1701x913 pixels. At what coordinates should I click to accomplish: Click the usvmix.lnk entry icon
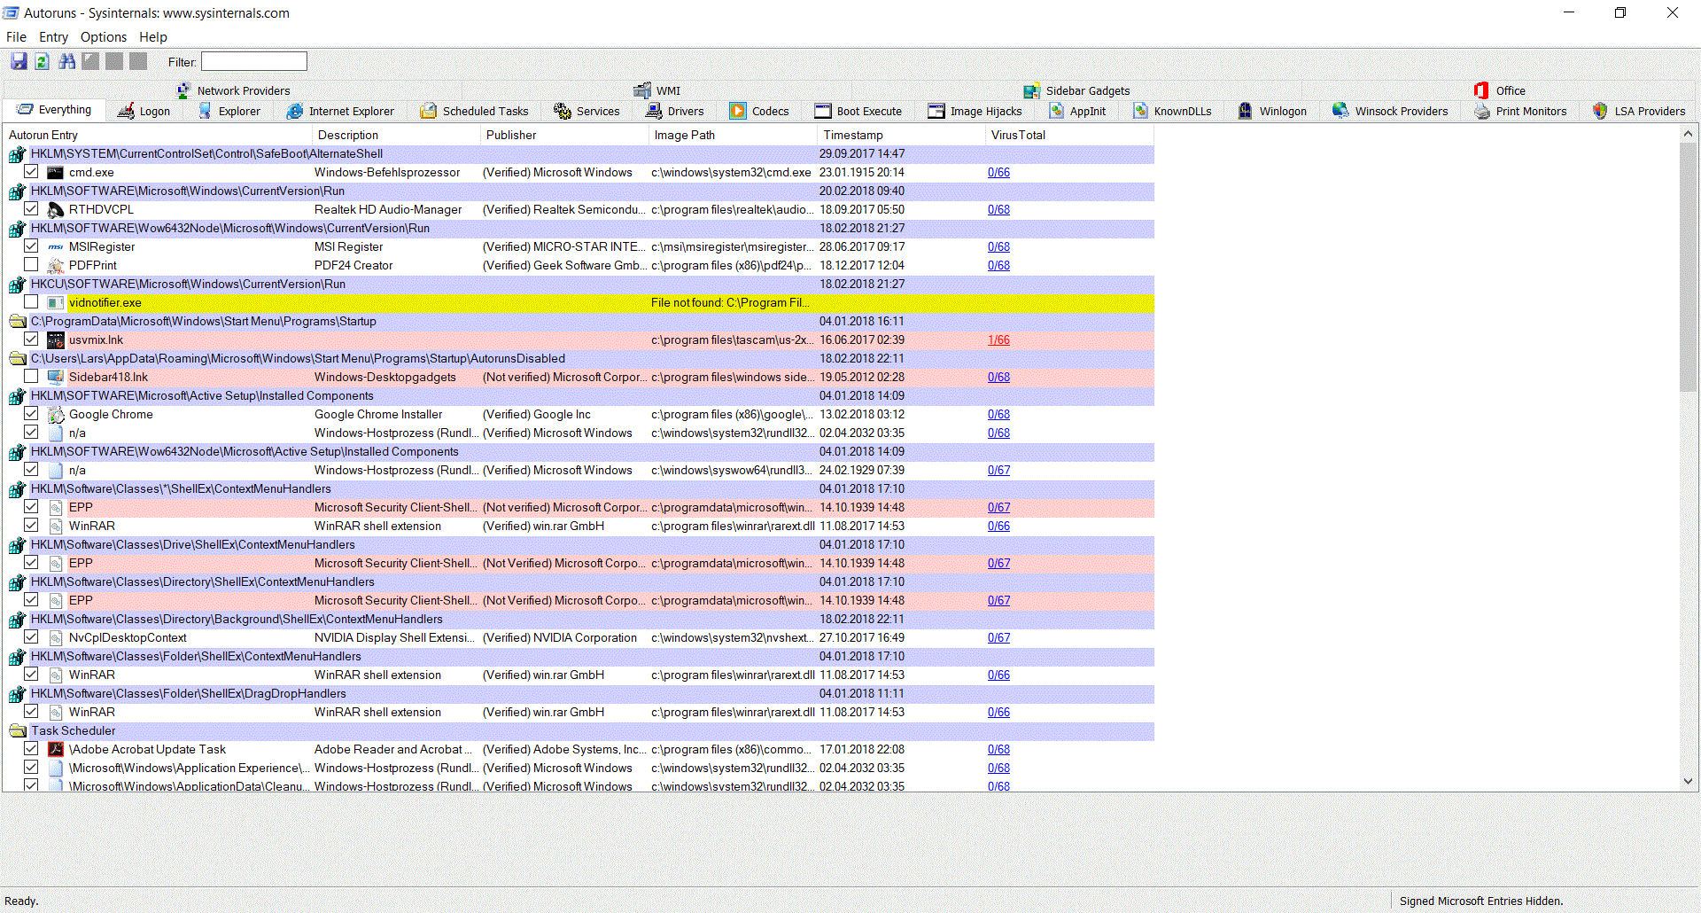pos(55,339)
